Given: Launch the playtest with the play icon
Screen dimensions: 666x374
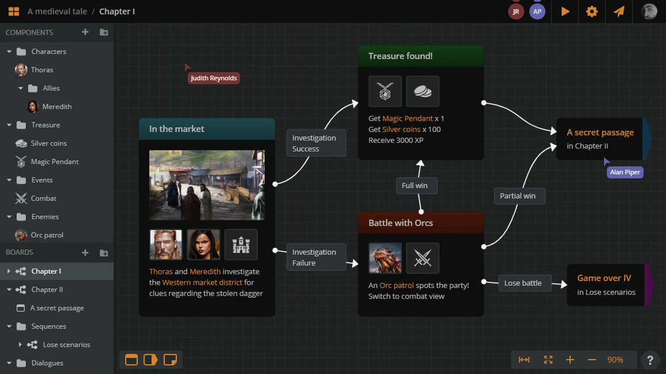Looking at the screenshot, I should [x=564, y=11].
